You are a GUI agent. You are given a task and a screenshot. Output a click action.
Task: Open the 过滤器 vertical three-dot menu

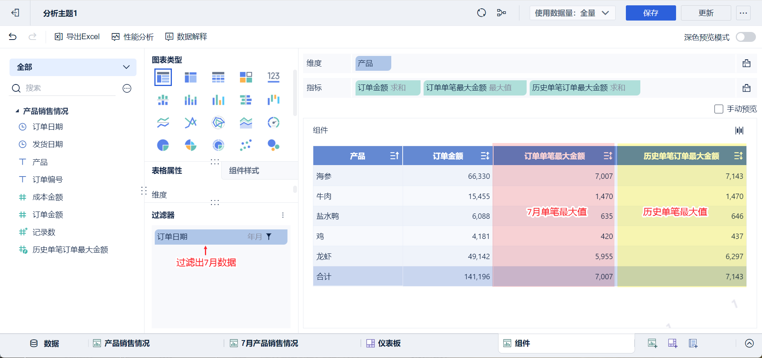[x=283, y=215]
